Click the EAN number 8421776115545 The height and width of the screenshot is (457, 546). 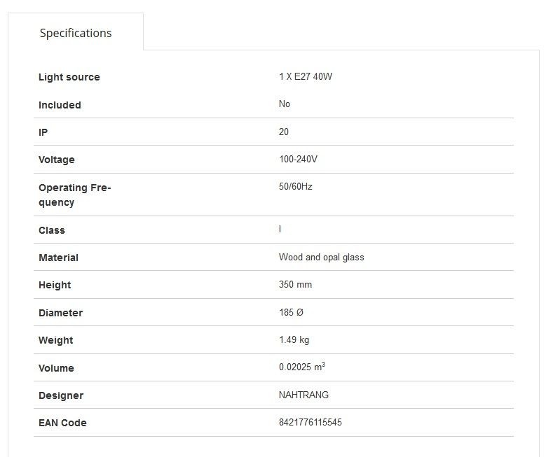coord(310,422)
